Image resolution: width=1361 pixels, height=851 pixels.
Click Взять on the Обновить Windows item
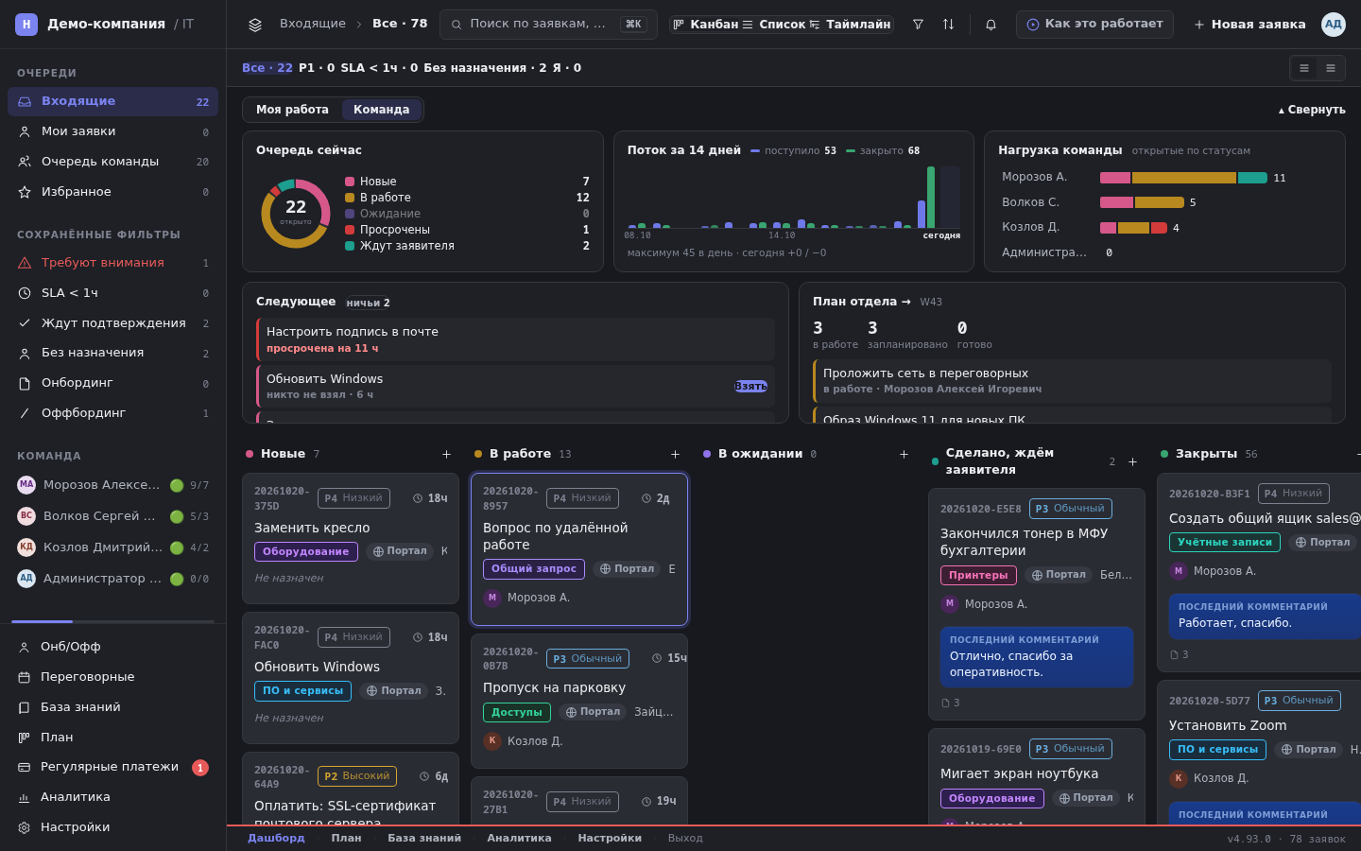tap(751, 387)
